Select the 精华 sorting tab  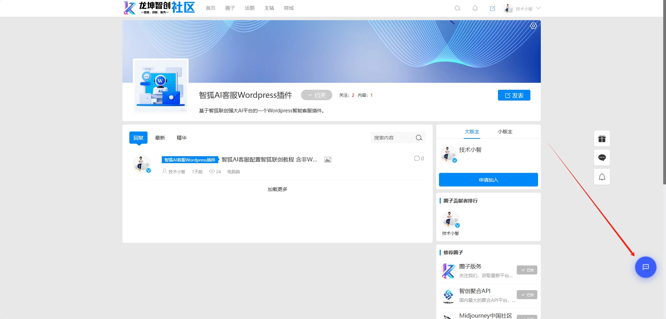coord(182,138)
